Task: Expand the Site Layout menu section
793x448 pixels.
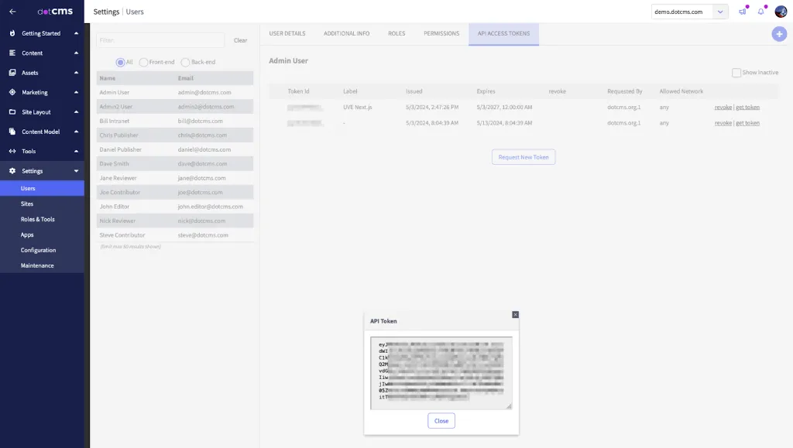Action: point(76,112)
